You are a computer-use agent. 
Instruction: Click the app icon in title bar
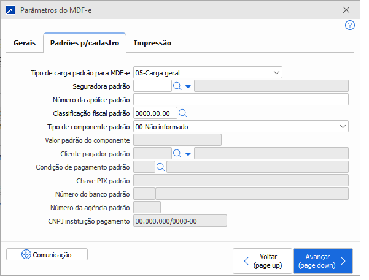tap(9, 10)
